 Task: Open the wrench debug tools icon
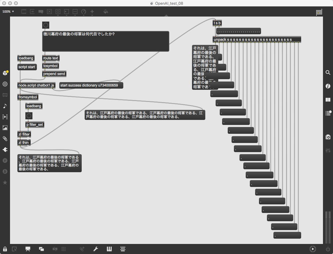tap(96, 249)
